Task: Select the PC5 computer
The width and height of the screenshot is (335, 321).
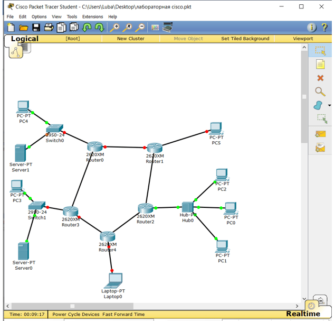Action: click(216, 129)
